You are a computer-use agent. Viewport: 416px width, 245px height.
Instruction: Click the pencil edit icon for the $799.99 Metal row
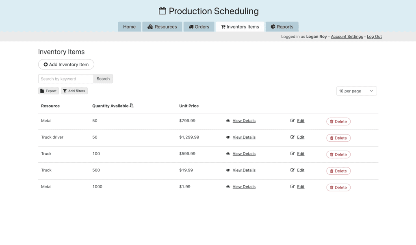click(292, 121)
